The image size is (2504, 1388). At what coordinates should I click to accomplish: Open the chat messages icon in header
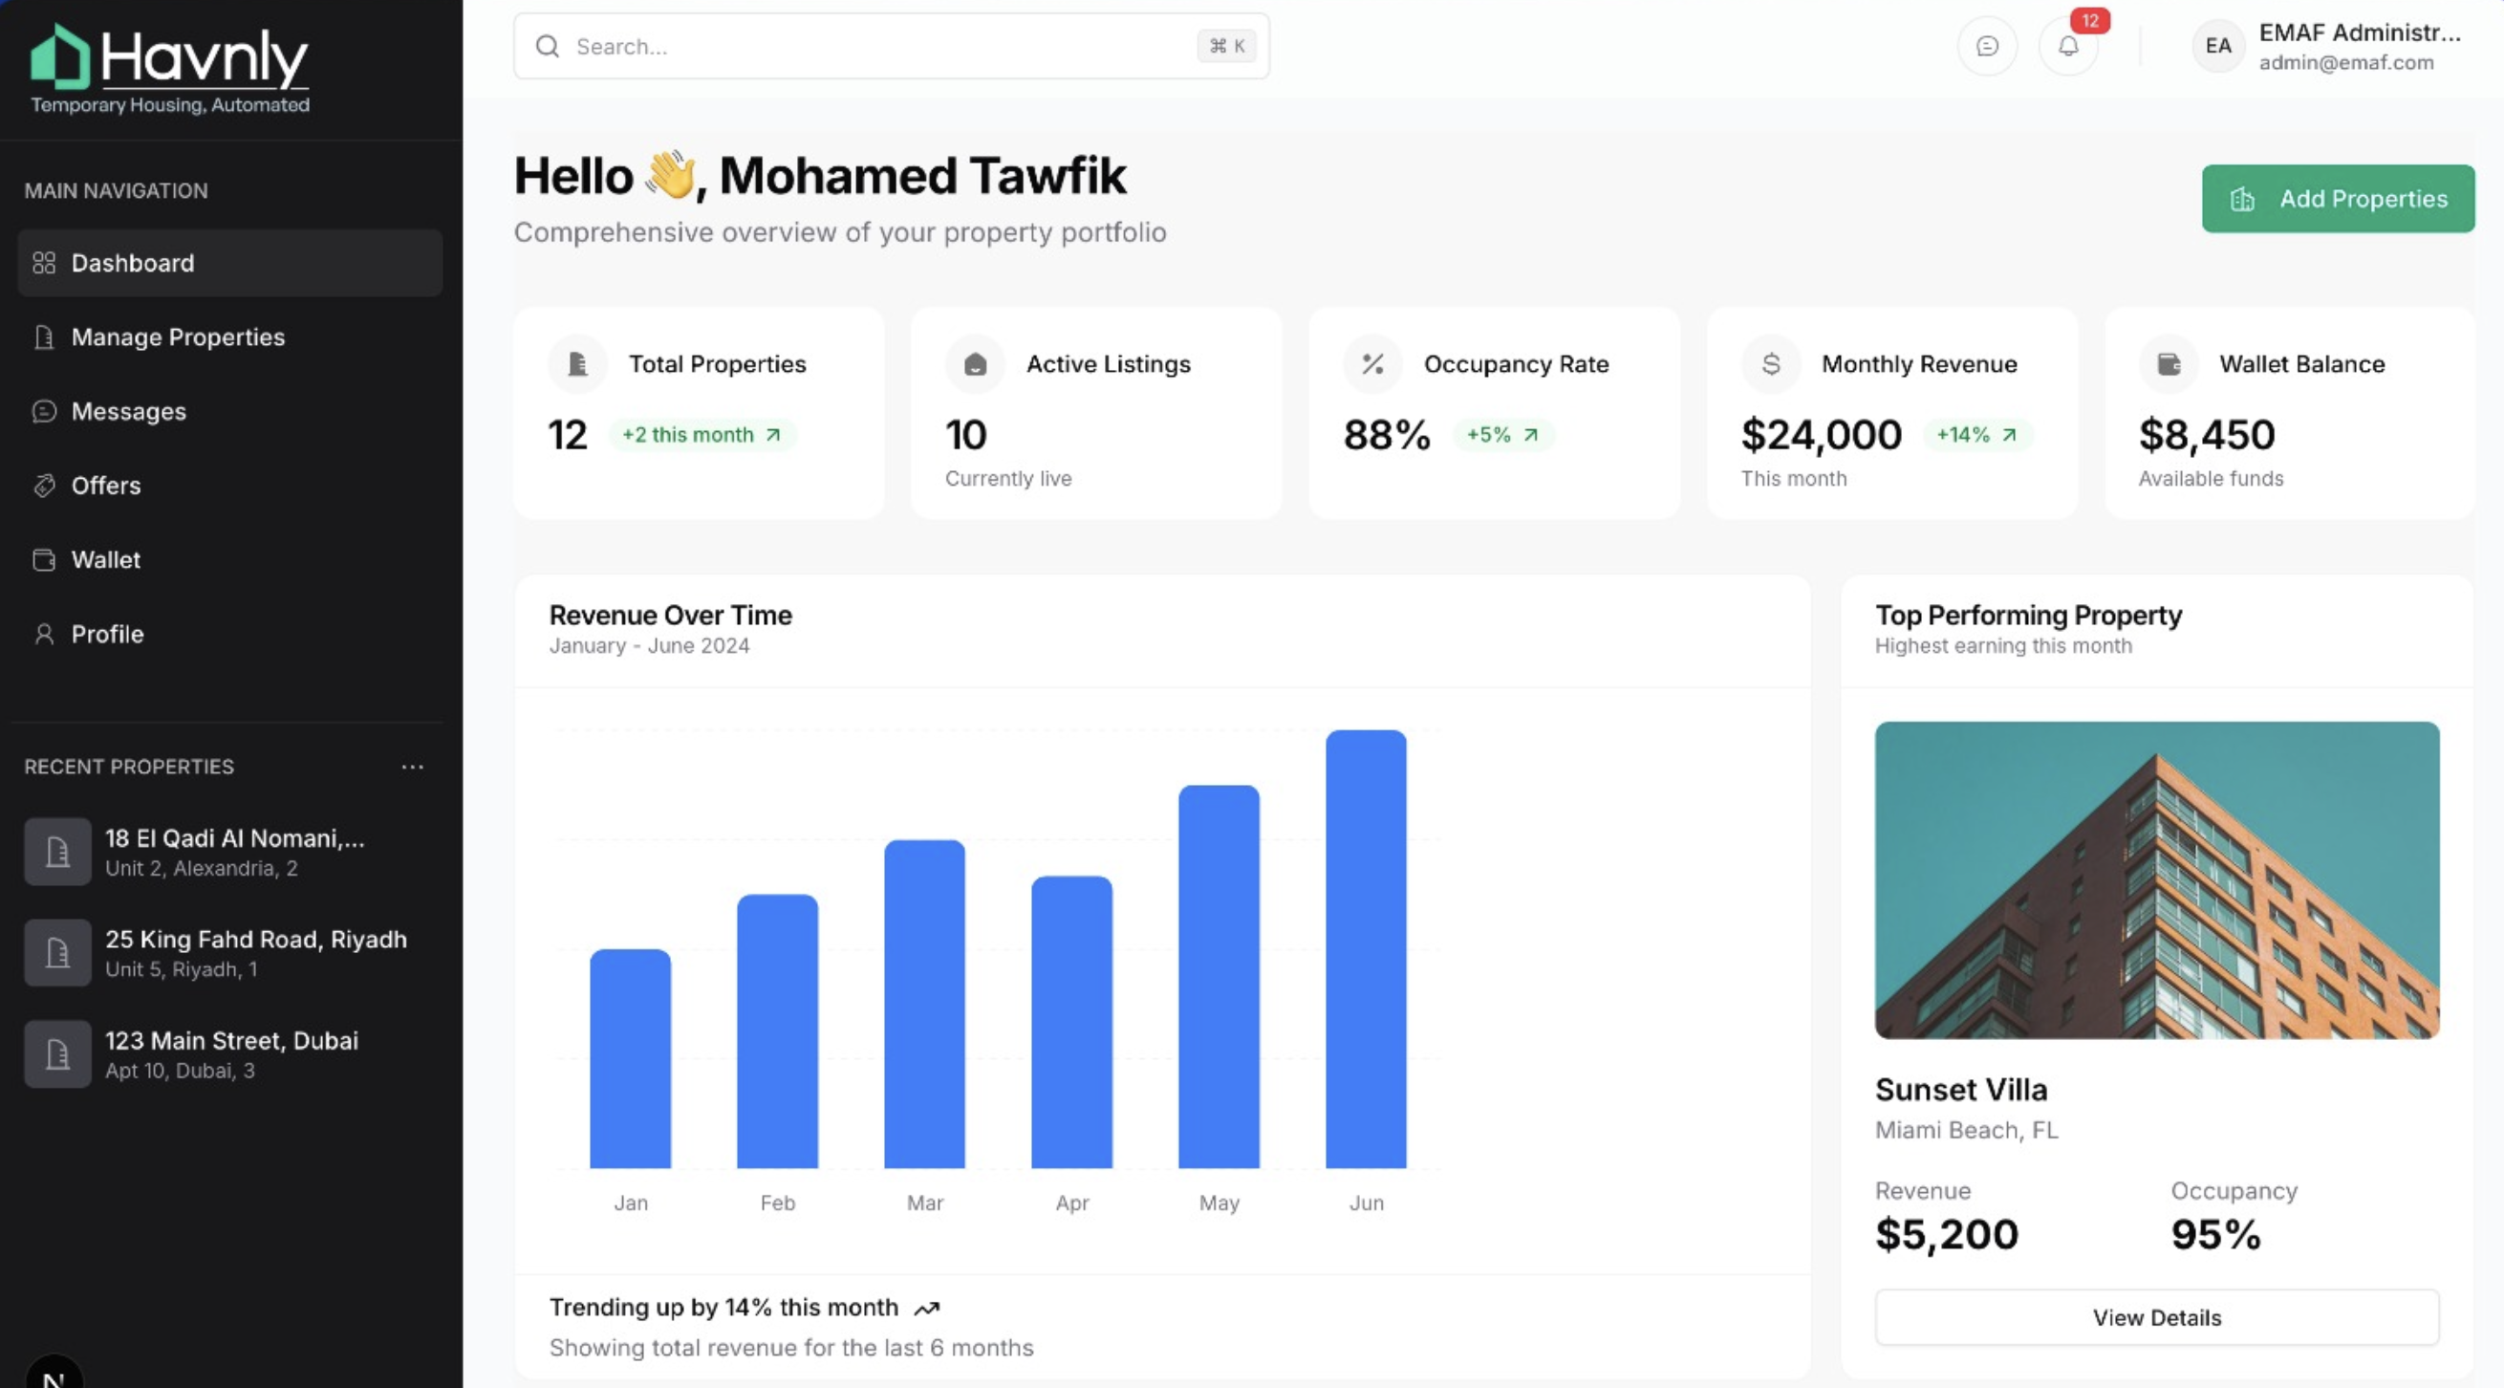pos(1987,46)
